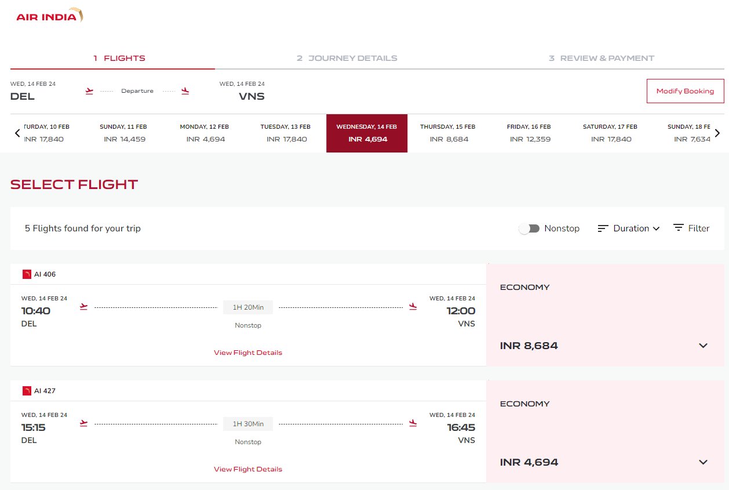Screen dimensions: 729x490
Task: Go to next dates with right arrow
Action: click(717, 133)
